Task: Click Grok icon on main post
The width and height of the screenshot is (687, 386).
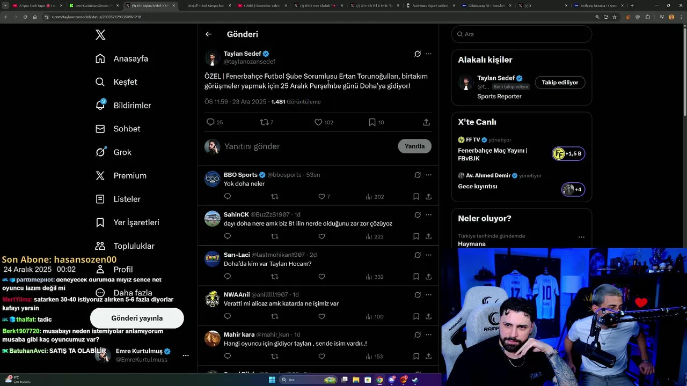Action: (418, 54)
